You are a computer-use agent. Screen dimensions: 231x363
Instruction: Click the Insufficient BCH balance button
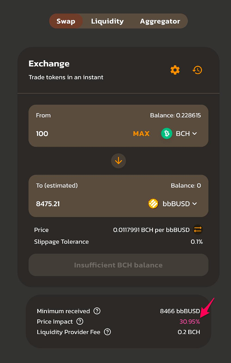(118, 265)
